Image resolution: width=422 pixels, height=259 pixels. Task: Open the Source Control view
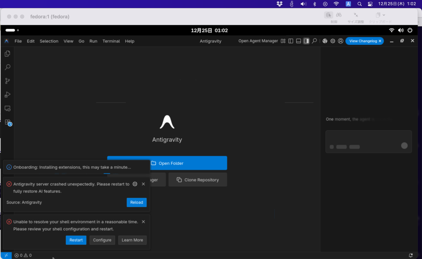[x=7, y=81]
